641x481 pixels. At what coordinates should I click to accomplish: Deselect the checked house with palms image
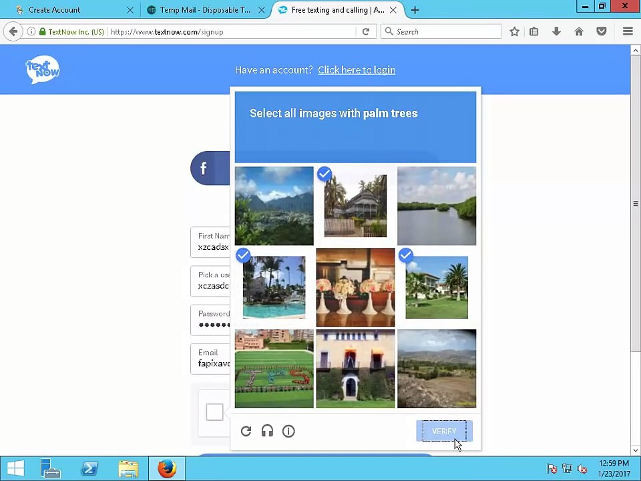355,206
